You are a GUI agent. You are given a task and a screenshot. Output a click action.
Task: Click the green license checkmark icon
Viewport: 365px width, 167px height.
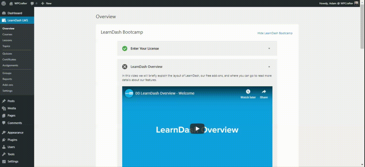click(x=125, y=48)
